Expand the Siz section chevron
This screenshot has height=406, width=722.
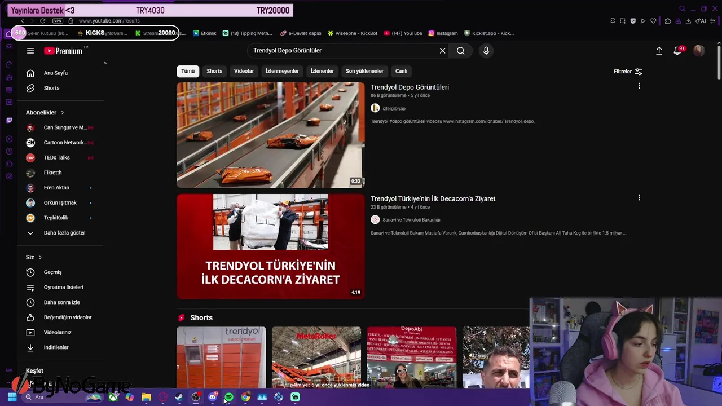pyautogui.click(x=40, y=258)
